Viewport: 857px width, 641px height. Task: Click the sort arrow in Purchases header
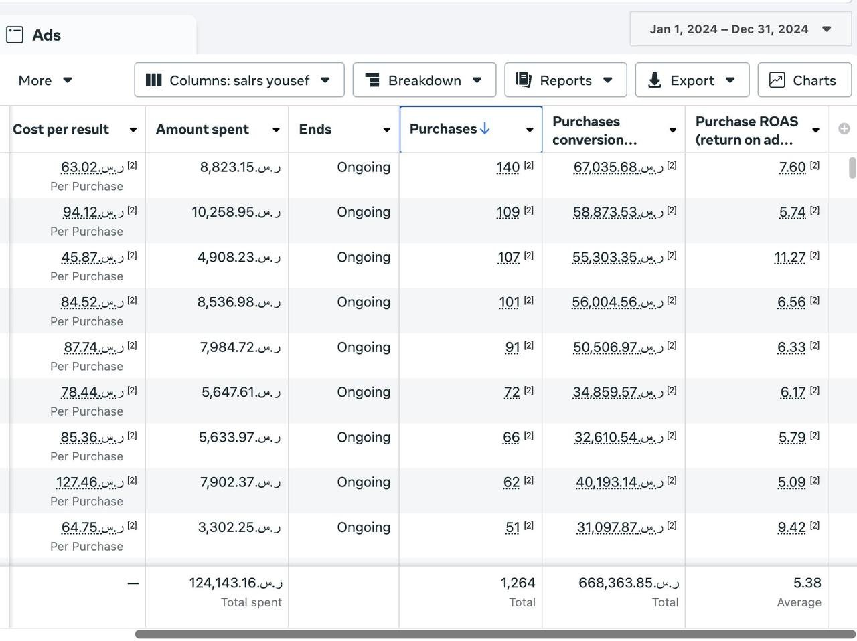[485, 128]
